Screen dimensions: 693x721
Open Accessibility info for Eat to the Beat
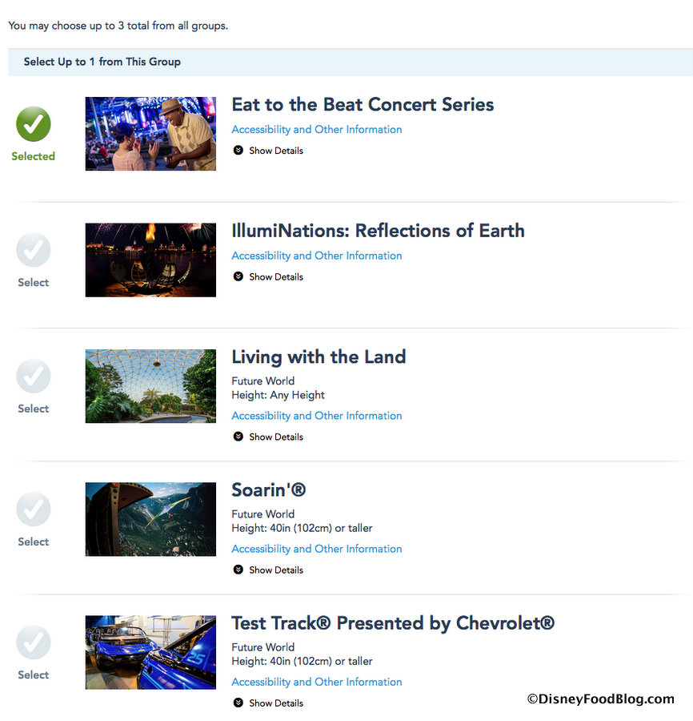click(x=317, y=130)
